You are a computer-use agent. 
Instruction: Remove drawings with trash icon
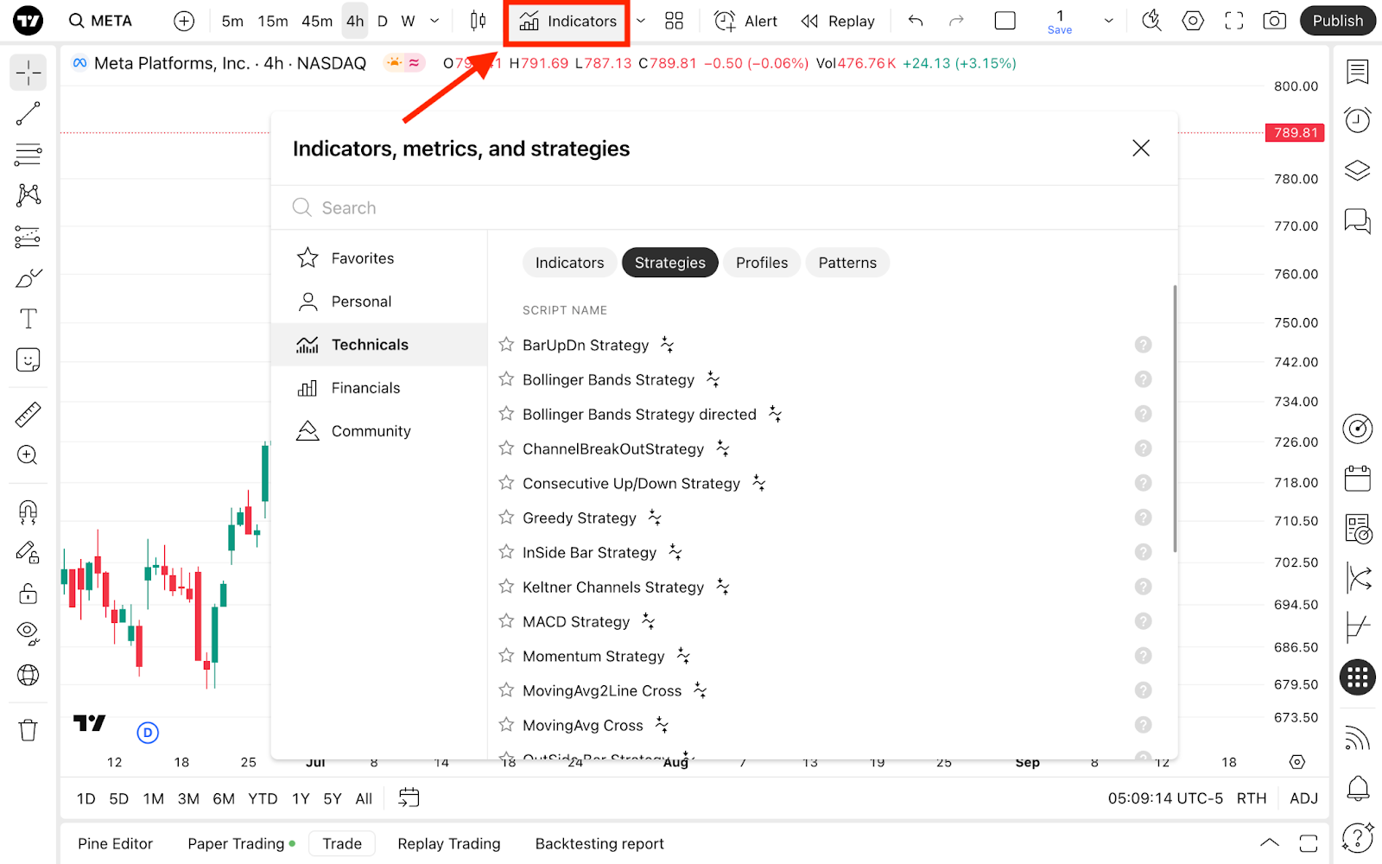(29, 731)
